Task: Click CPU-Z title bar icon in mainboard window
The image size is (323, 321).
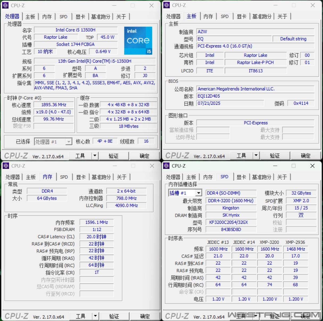Action: point(167,5)
